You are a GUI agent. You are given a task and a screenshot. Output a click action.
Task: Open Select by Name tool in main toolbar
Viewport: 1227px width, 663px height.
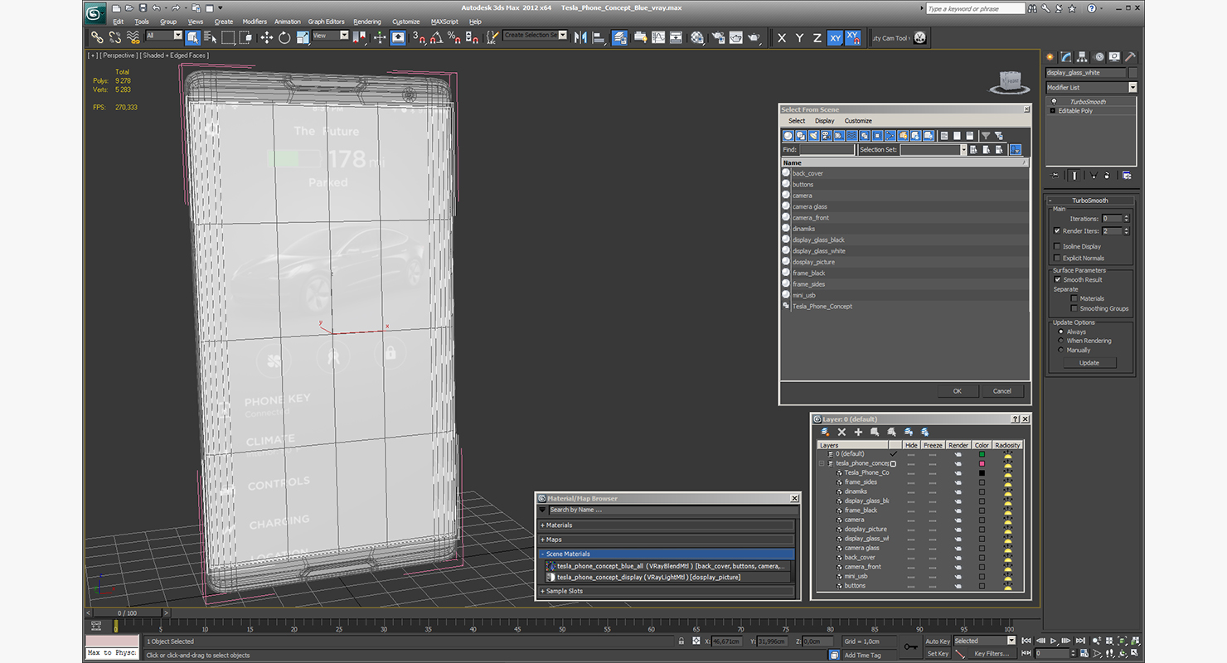point(210,37)
